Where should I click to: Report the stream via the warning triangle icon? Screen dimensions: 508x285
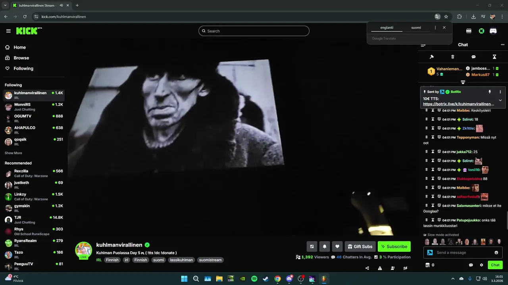tap(380, 268)
